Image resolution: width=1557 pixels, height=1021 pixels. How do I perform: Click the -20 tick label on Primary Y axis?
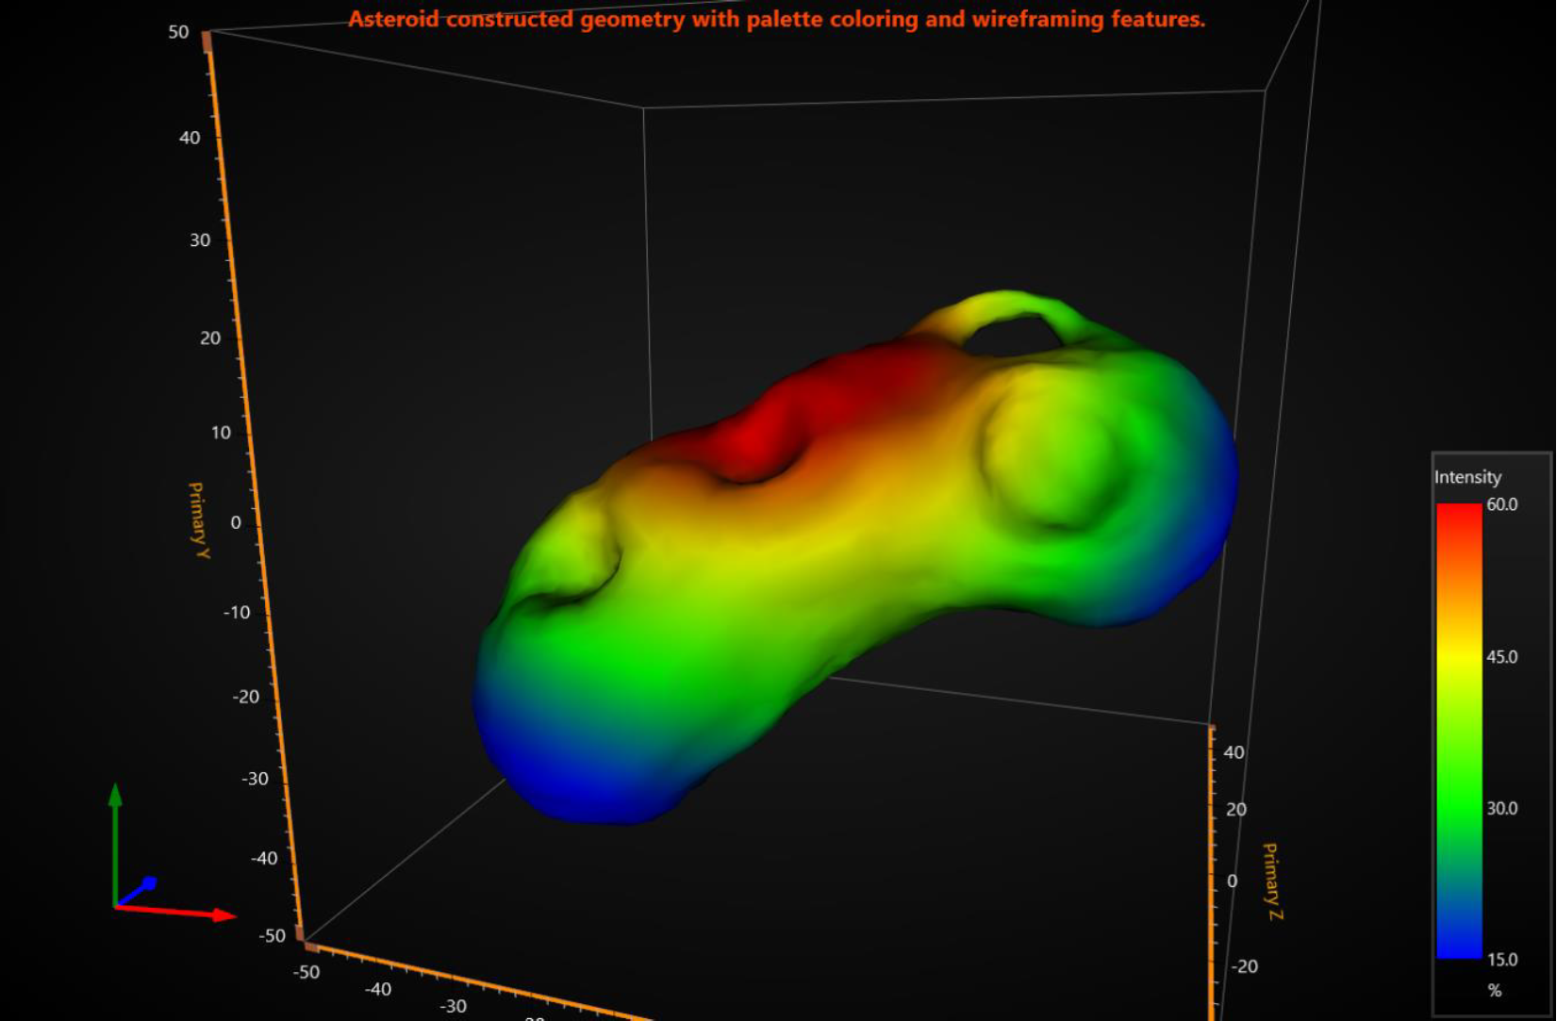pos(246,697)
